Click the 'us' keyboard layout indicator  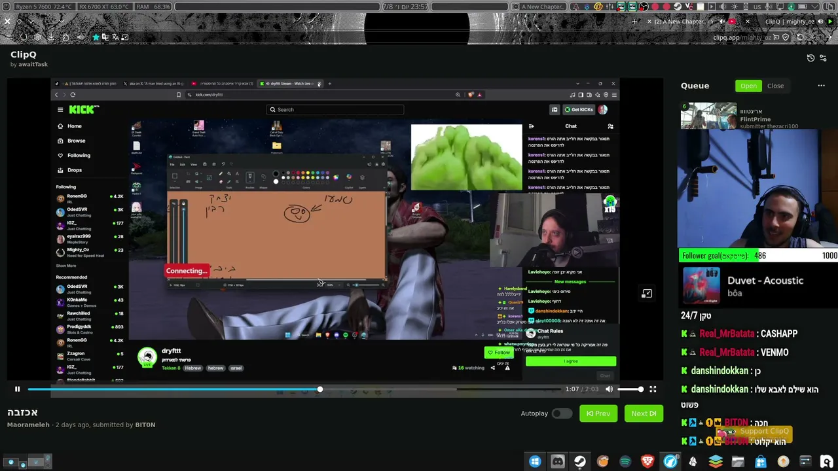pyautogui.click(x=757, y=7)
